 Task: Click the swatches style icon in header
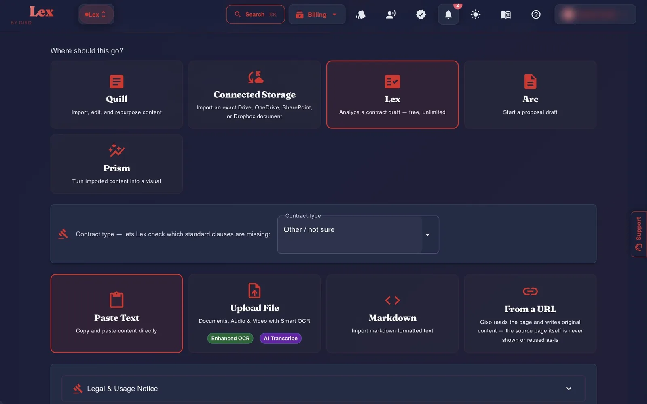click(361, 15)
